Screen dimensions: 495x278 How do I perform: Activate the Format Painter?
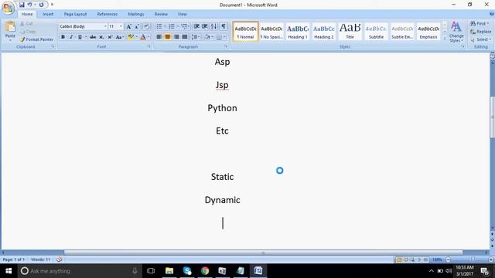point(36,39)
